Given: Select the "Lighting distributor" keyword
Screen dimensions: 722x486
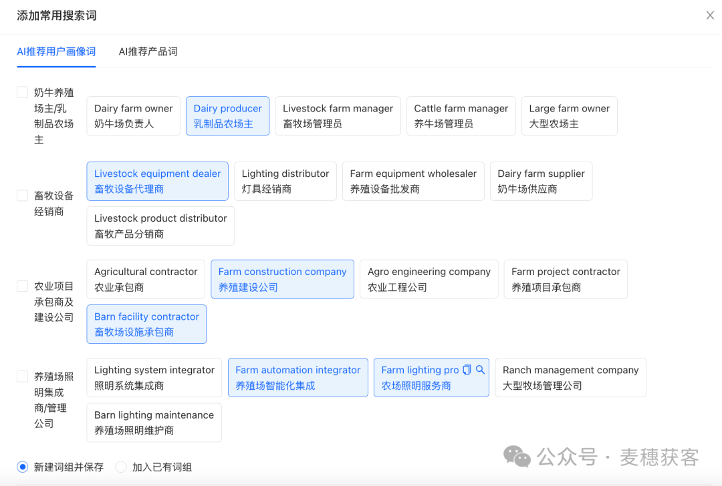Looking at the screenshot, I should click(x=285, y=181).
